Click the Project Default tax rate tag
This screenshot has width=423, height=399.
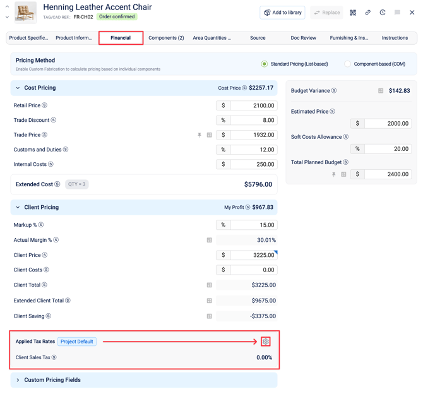[77, 342]
